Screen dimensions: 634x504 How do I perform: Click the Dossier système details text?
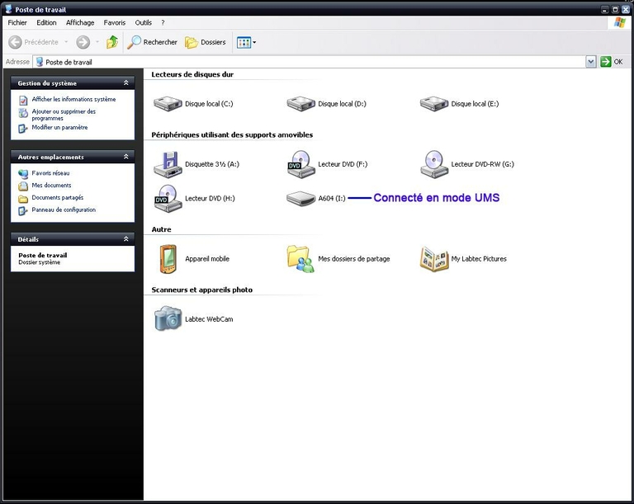40,262
